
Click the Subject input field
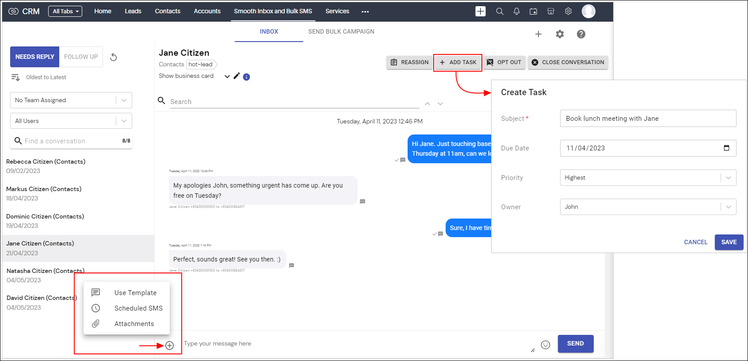[x=648, y=118]
